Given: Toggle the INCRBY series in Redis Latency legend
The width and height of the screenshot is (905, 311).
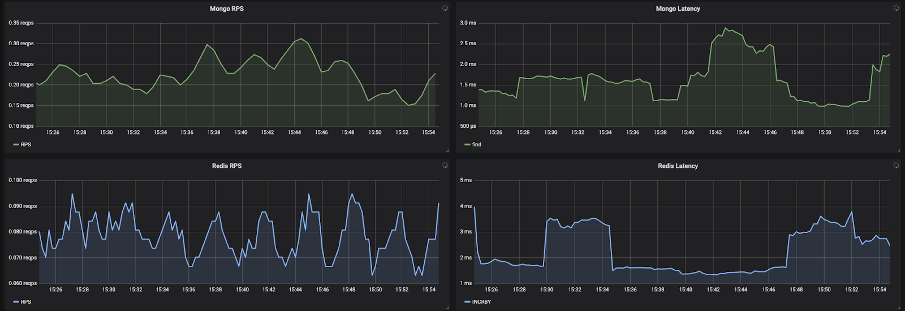Looking at the screenshot, I should (x=481, y=302).
